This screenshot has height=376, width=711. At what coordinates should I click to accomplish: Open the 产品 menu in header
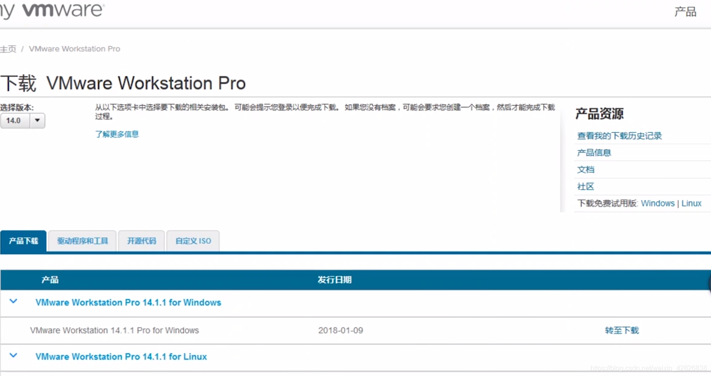pos(685,12)
